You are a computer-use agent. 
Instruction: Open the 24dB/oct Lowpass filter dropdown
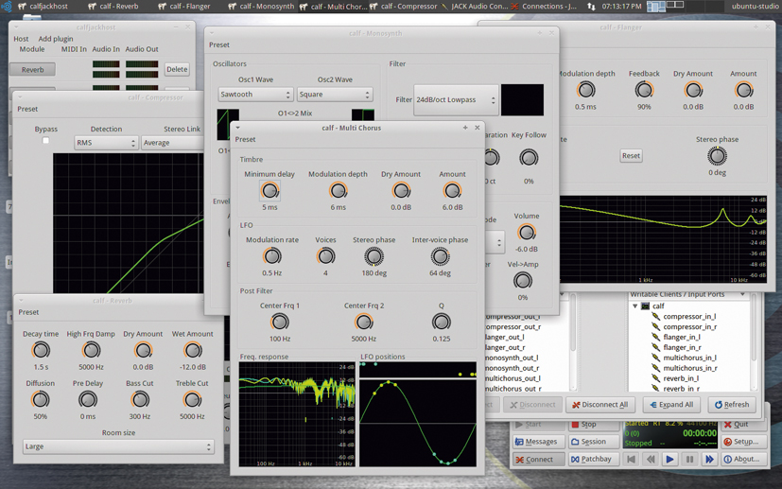(456, 100)
